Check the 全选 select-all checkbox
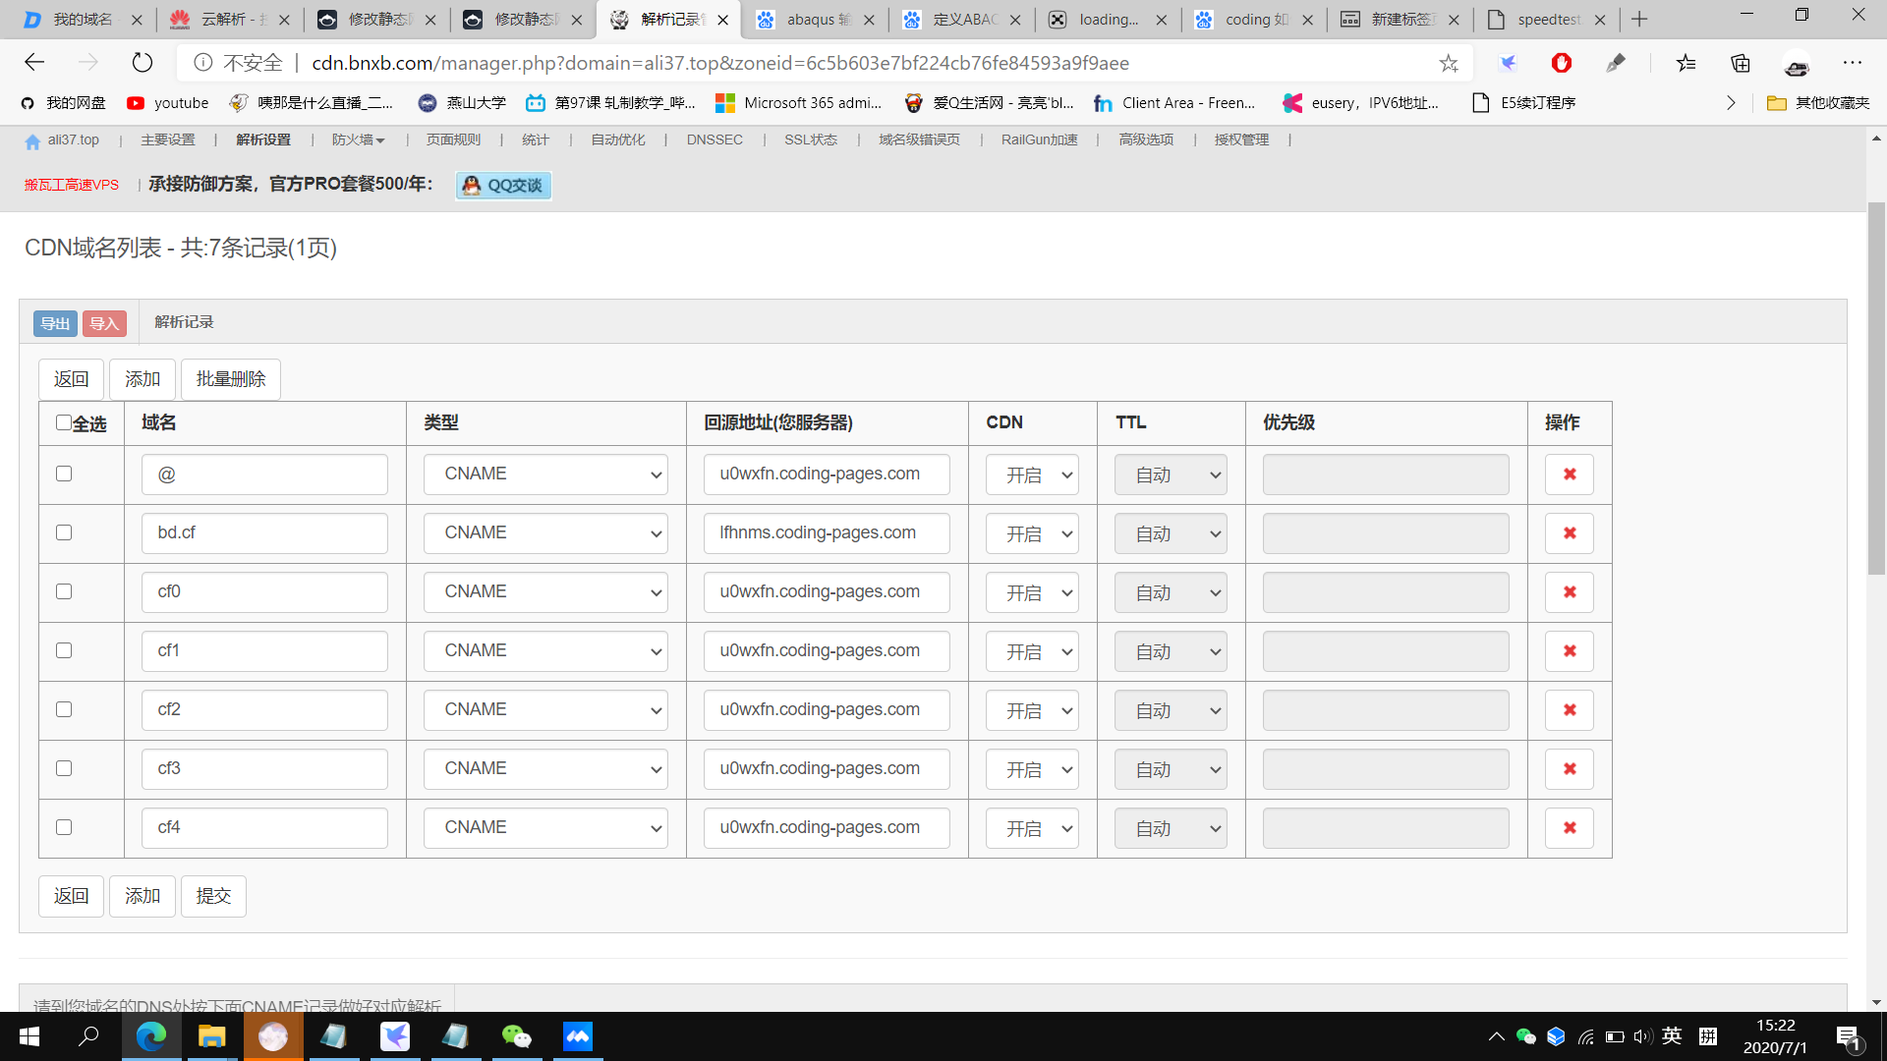 (64, 422)
